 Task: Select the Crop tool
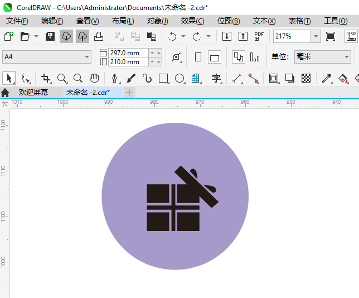pos(46,78)
